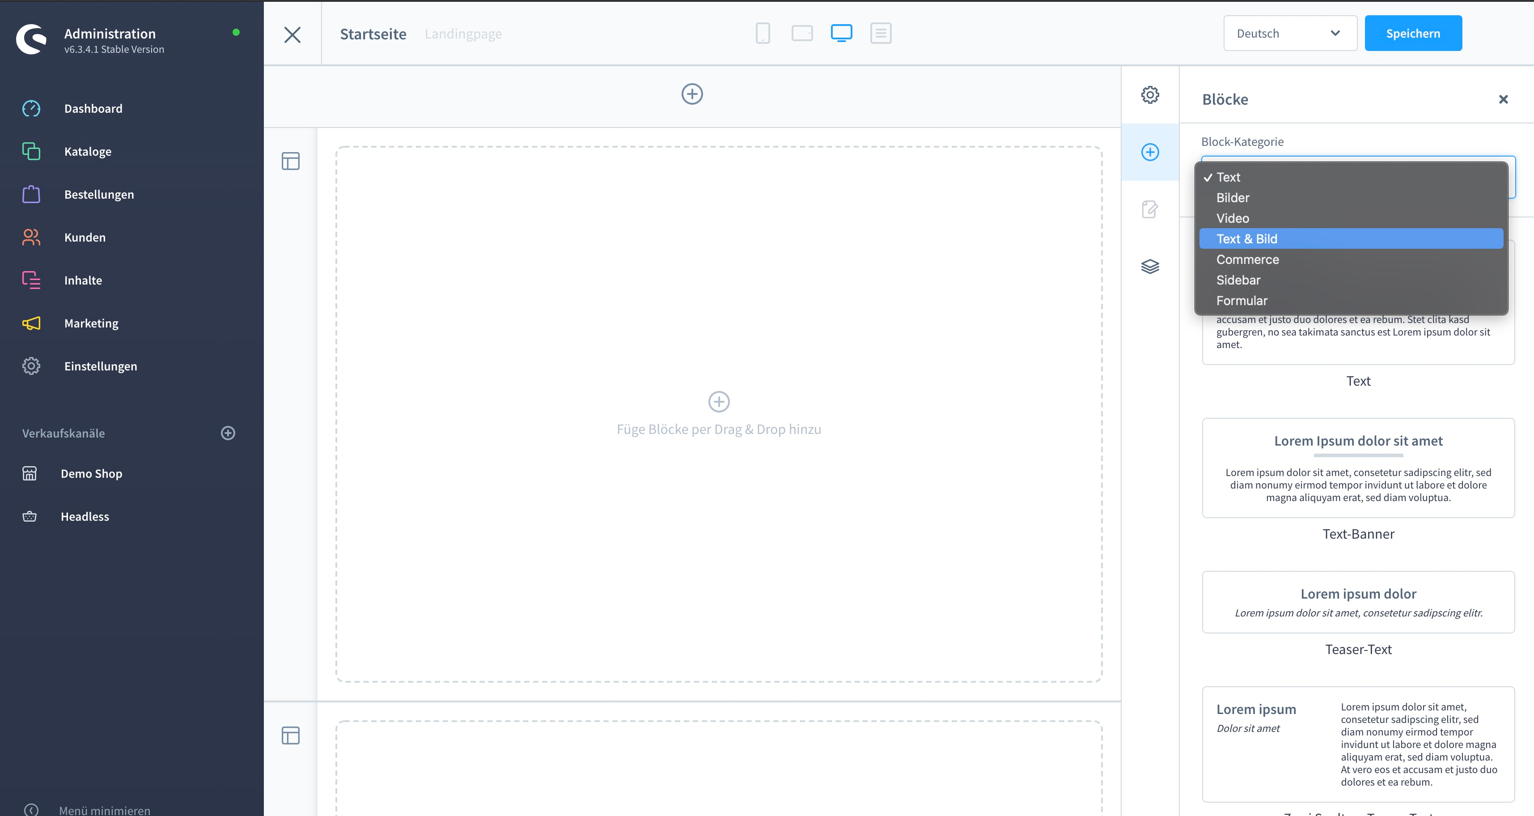Choose Video in category list

point(1351,218)
